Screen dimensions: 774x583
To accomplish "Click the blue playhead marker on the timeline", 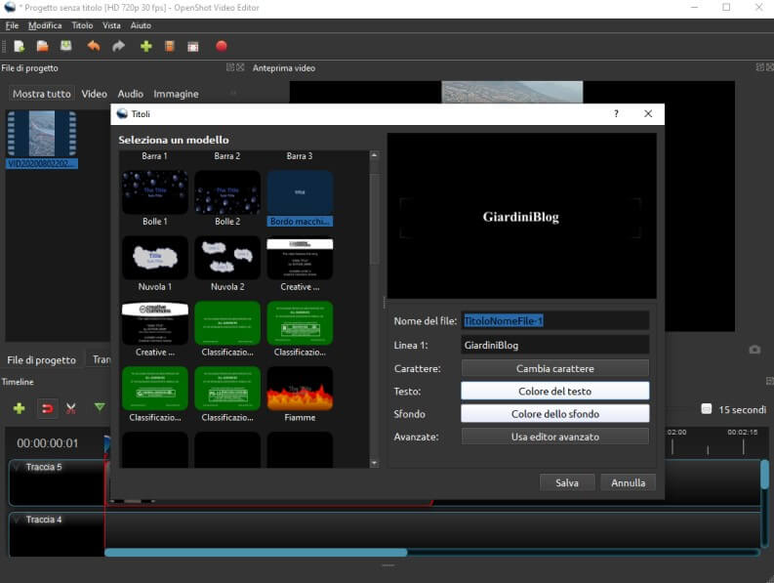I will [106, 442].
